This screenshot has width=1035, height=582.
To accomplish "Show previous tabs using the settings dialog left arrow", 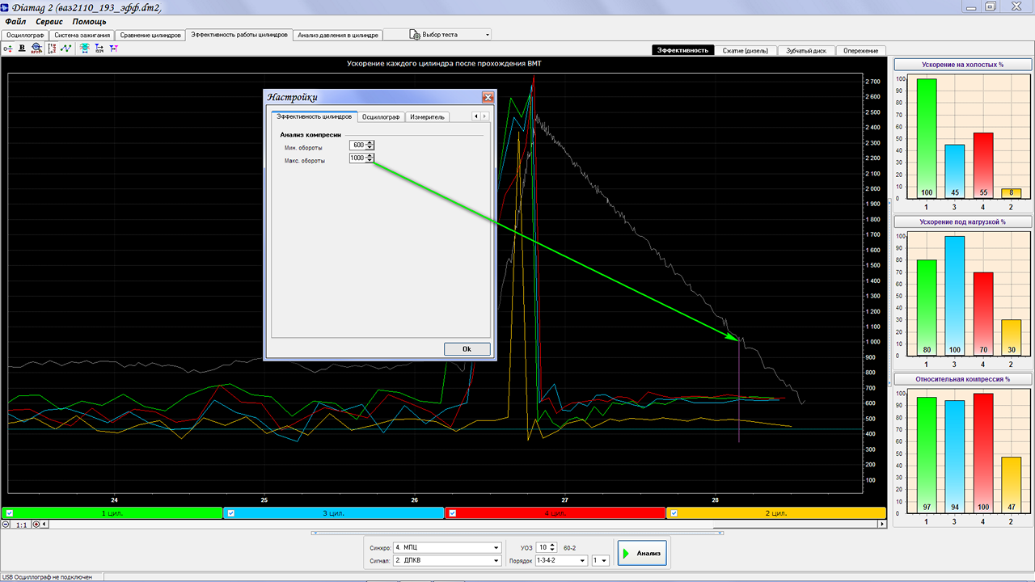I will 476,116.
